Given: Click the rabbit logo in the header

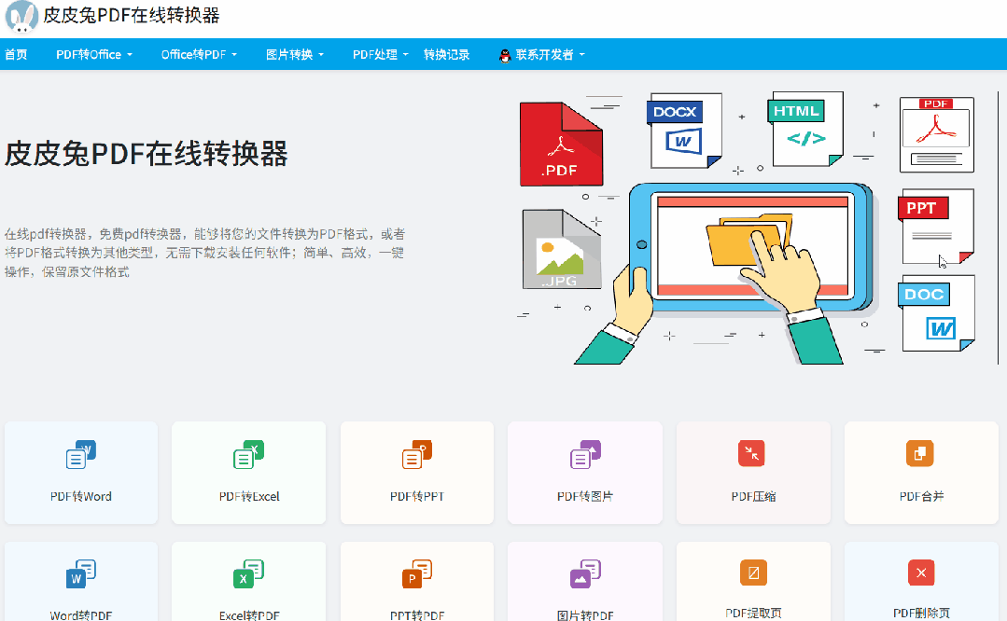Looking at the screenshot, I should tap(21, 18).
